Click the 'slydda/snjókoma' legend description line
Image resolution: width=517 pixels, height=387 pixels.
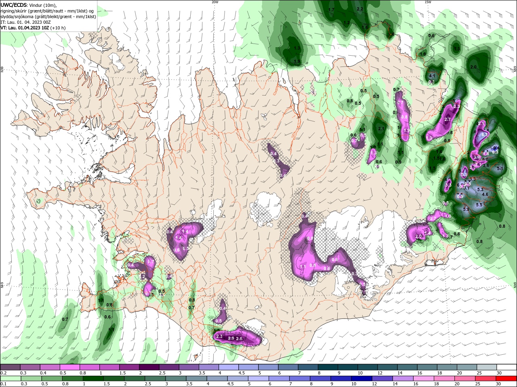click(x=48, y=17)
